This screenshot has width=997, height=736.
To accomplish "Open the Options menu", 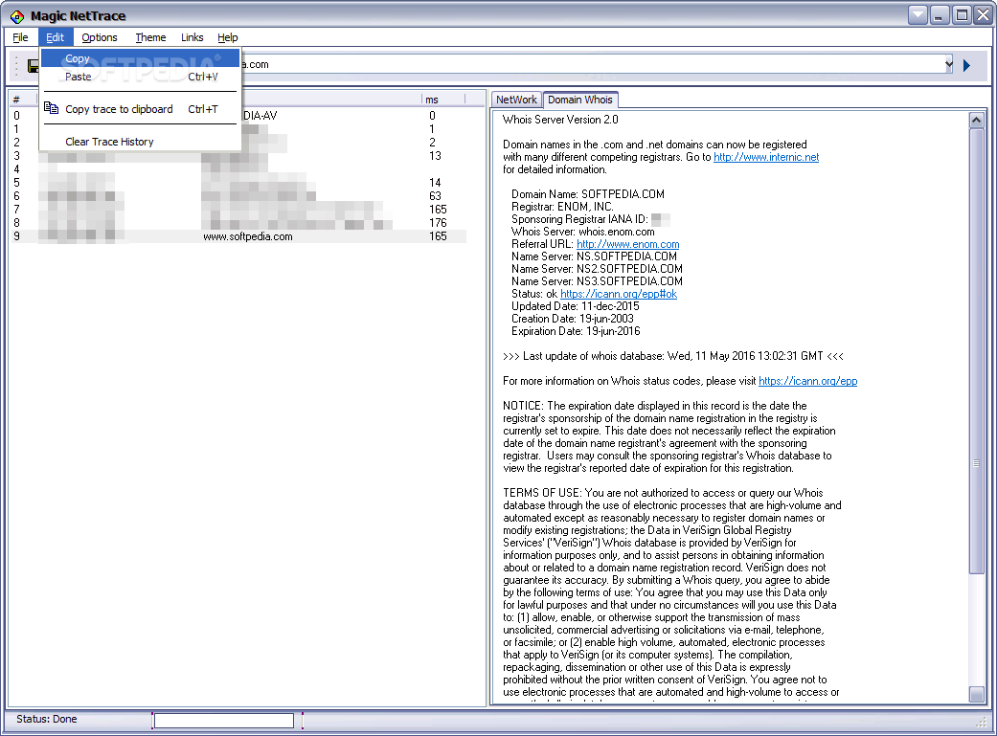I will [100, 37].
